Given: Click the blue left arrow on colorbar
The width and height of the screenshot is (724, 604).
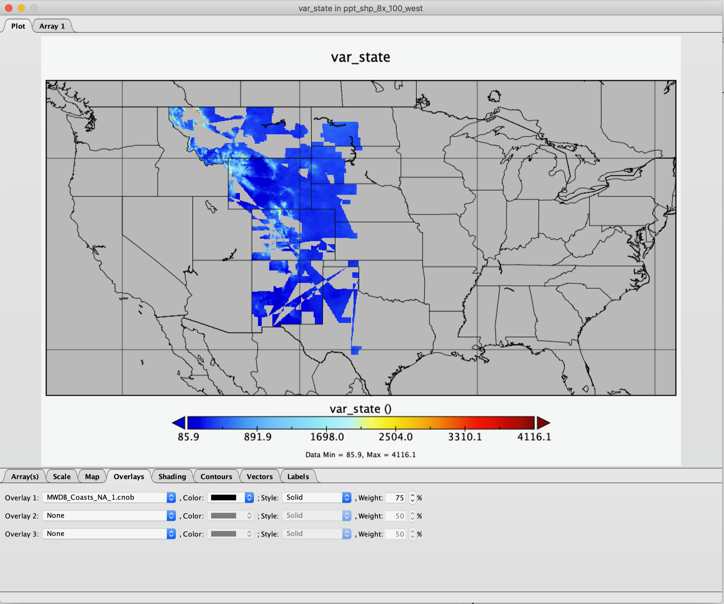Looking at the screenshot, I should tap(179, 423).
